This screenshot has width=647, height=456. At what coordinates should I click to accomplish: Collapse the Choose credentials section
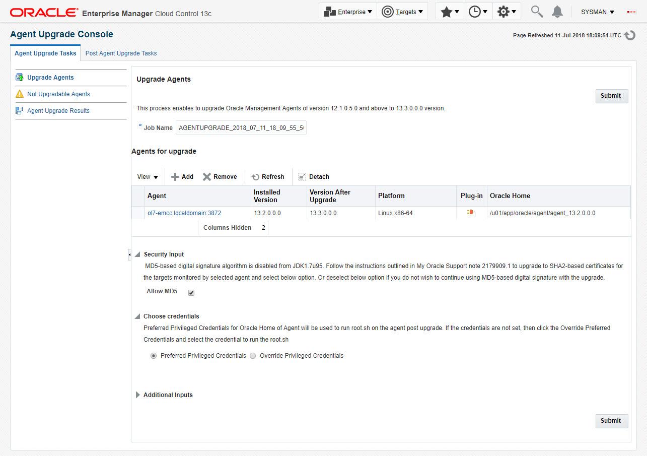(x=137, y=317)
